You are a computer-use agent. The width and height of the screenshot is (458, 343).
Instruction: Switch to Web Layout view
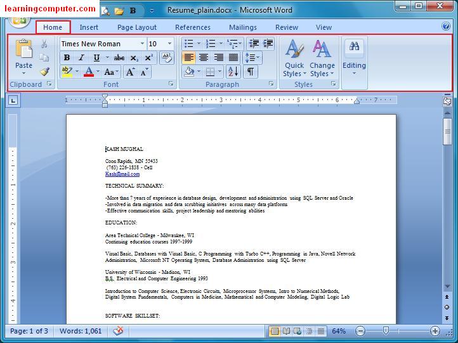(x=298, y=331)
